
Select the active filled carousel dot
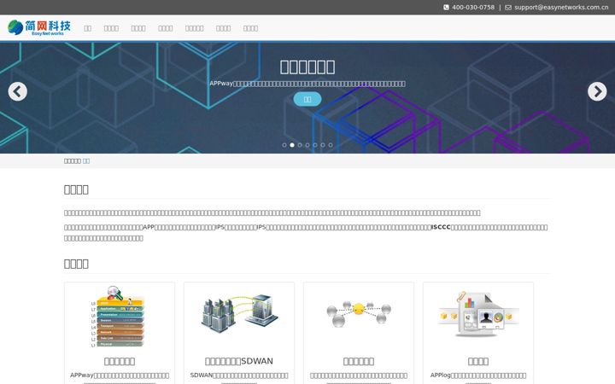point(292,145)
